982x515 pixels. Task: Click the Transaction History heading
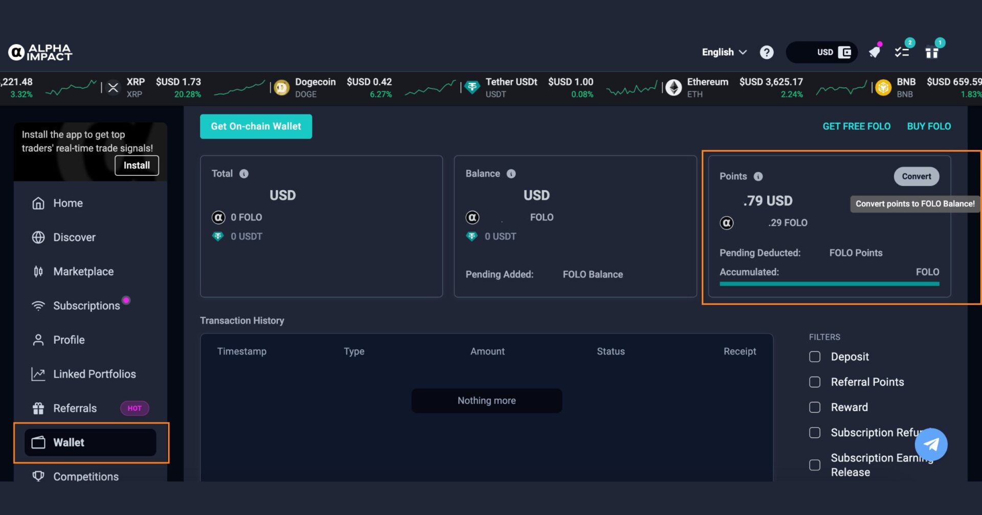pyautogui.click(x=242, y=320)
